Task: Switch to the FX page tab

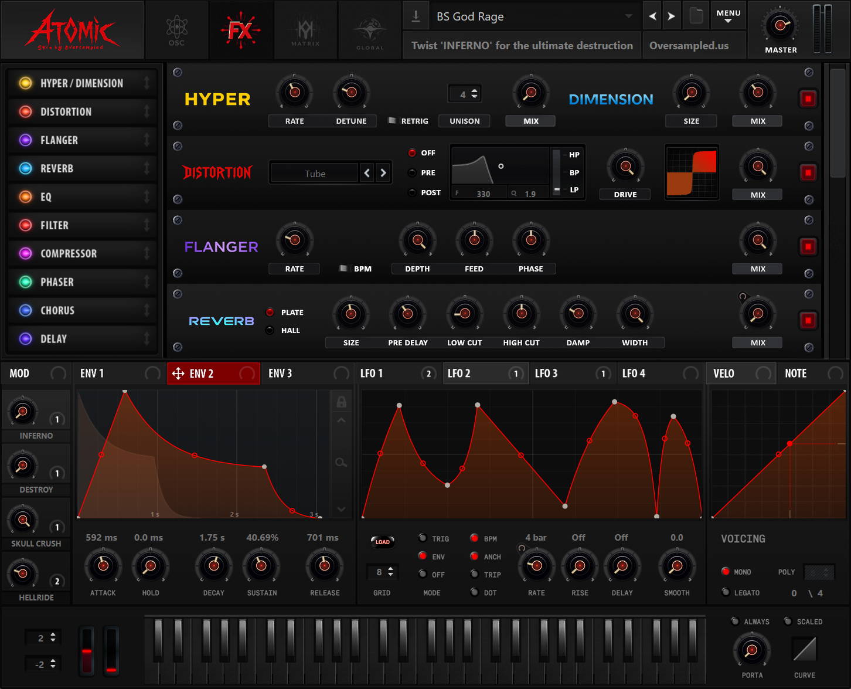Action: coord(240,30)
